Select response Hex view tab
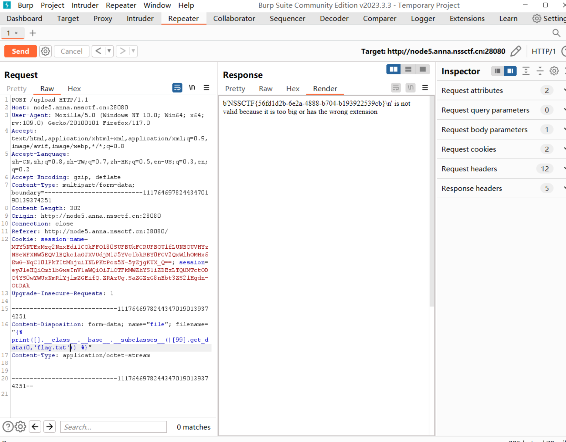The image size is (566, 442). pyautogui.click(x=293, y=89)
